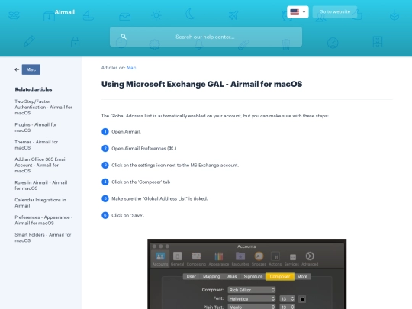Open Smart Folders - Airmail for macOS article
This screenshot has height=309, width=412.
tap(43, 237)
